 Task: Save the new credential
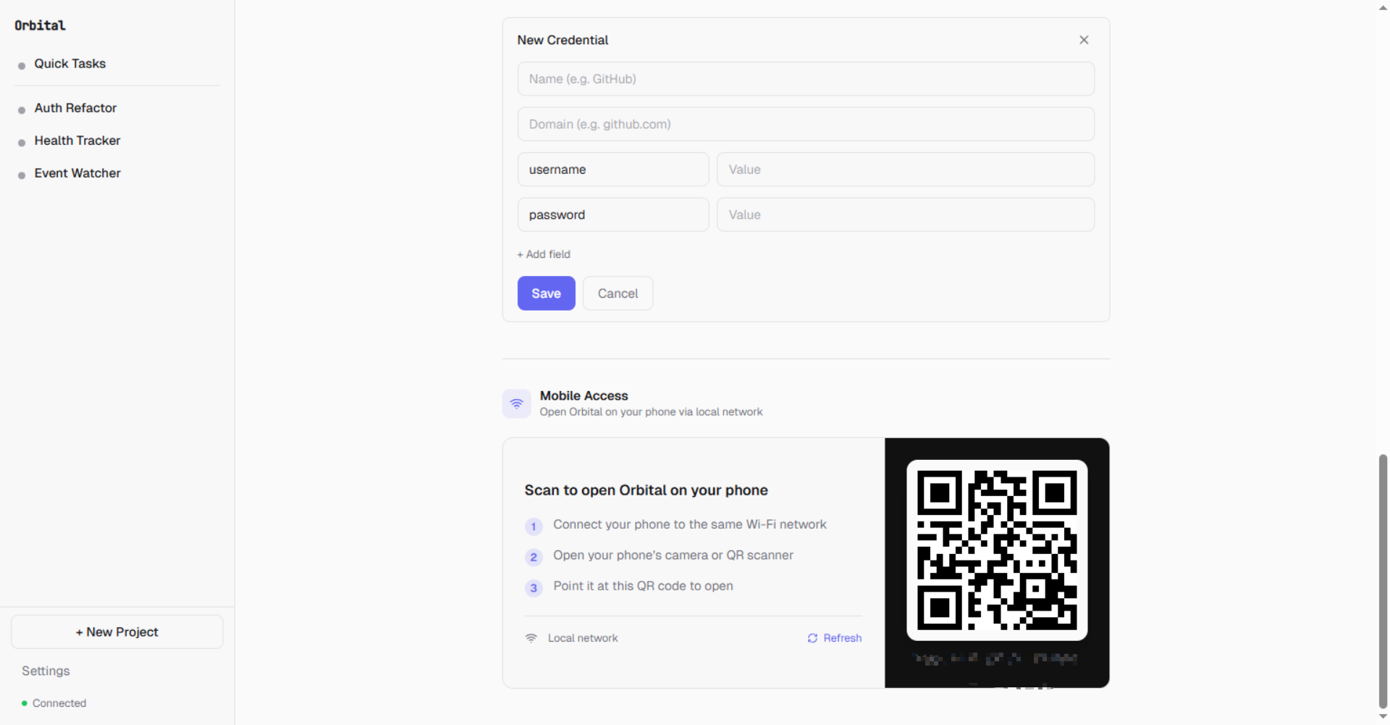point(546,293)
